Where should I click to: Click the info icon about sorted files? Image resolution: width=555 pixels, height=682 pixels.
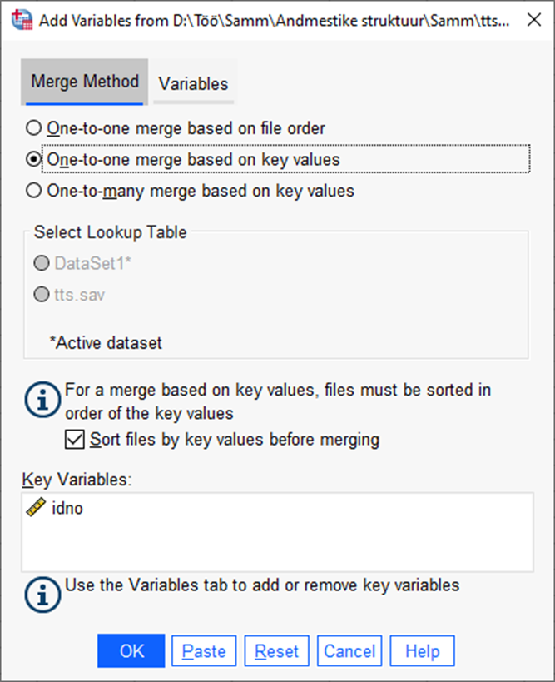click(x=42, y=400)
